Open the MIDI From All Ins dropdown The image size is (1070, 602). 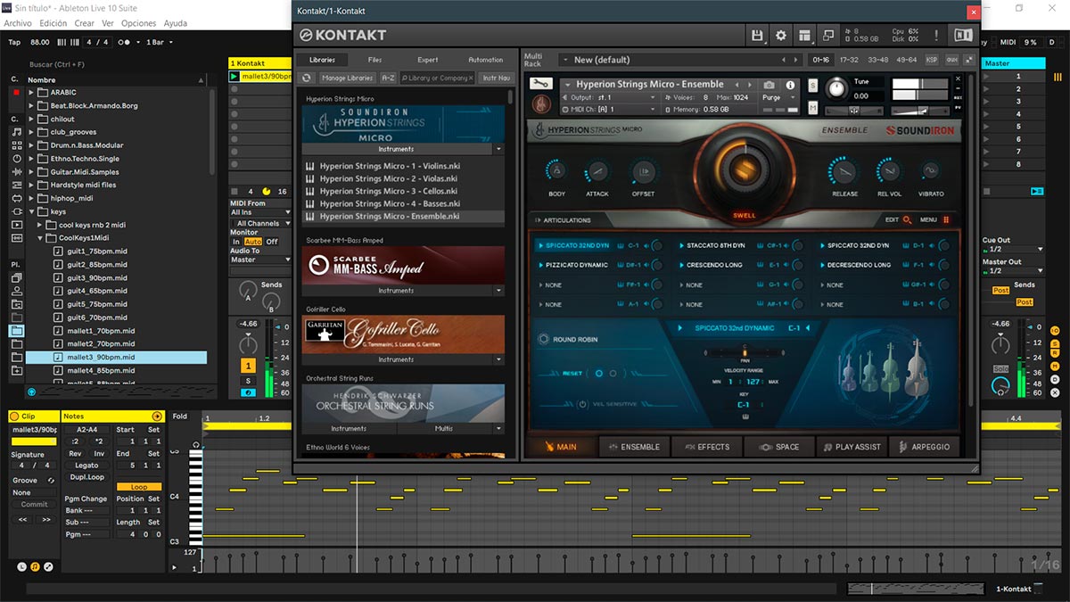[x=260, y=212]
